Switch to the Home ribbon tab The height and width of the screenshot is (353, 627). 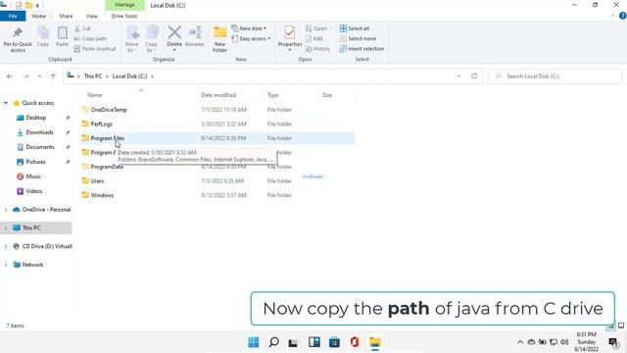click(39, 16)
